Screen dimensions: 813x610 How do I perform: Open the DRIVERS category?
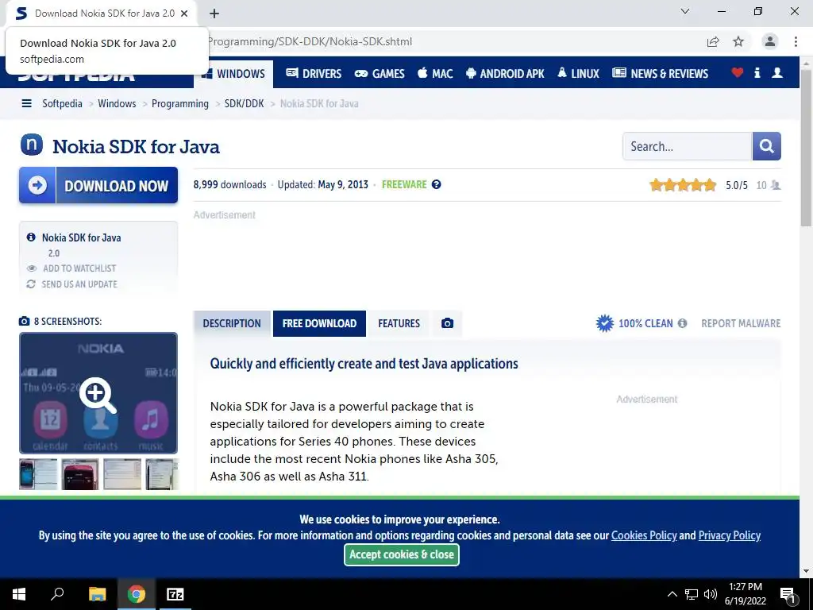314,74
